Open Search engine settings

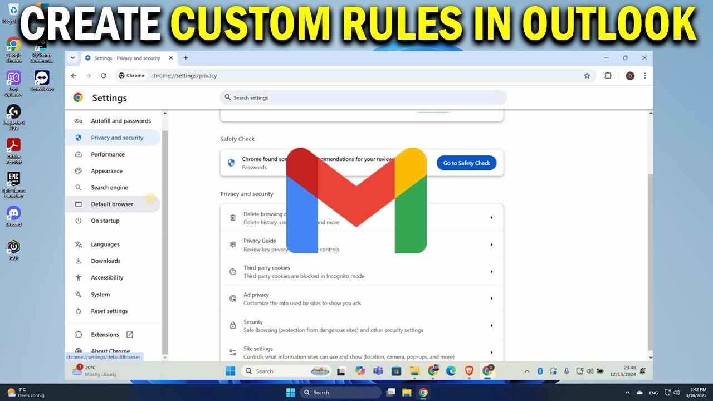tap(113, 188)
